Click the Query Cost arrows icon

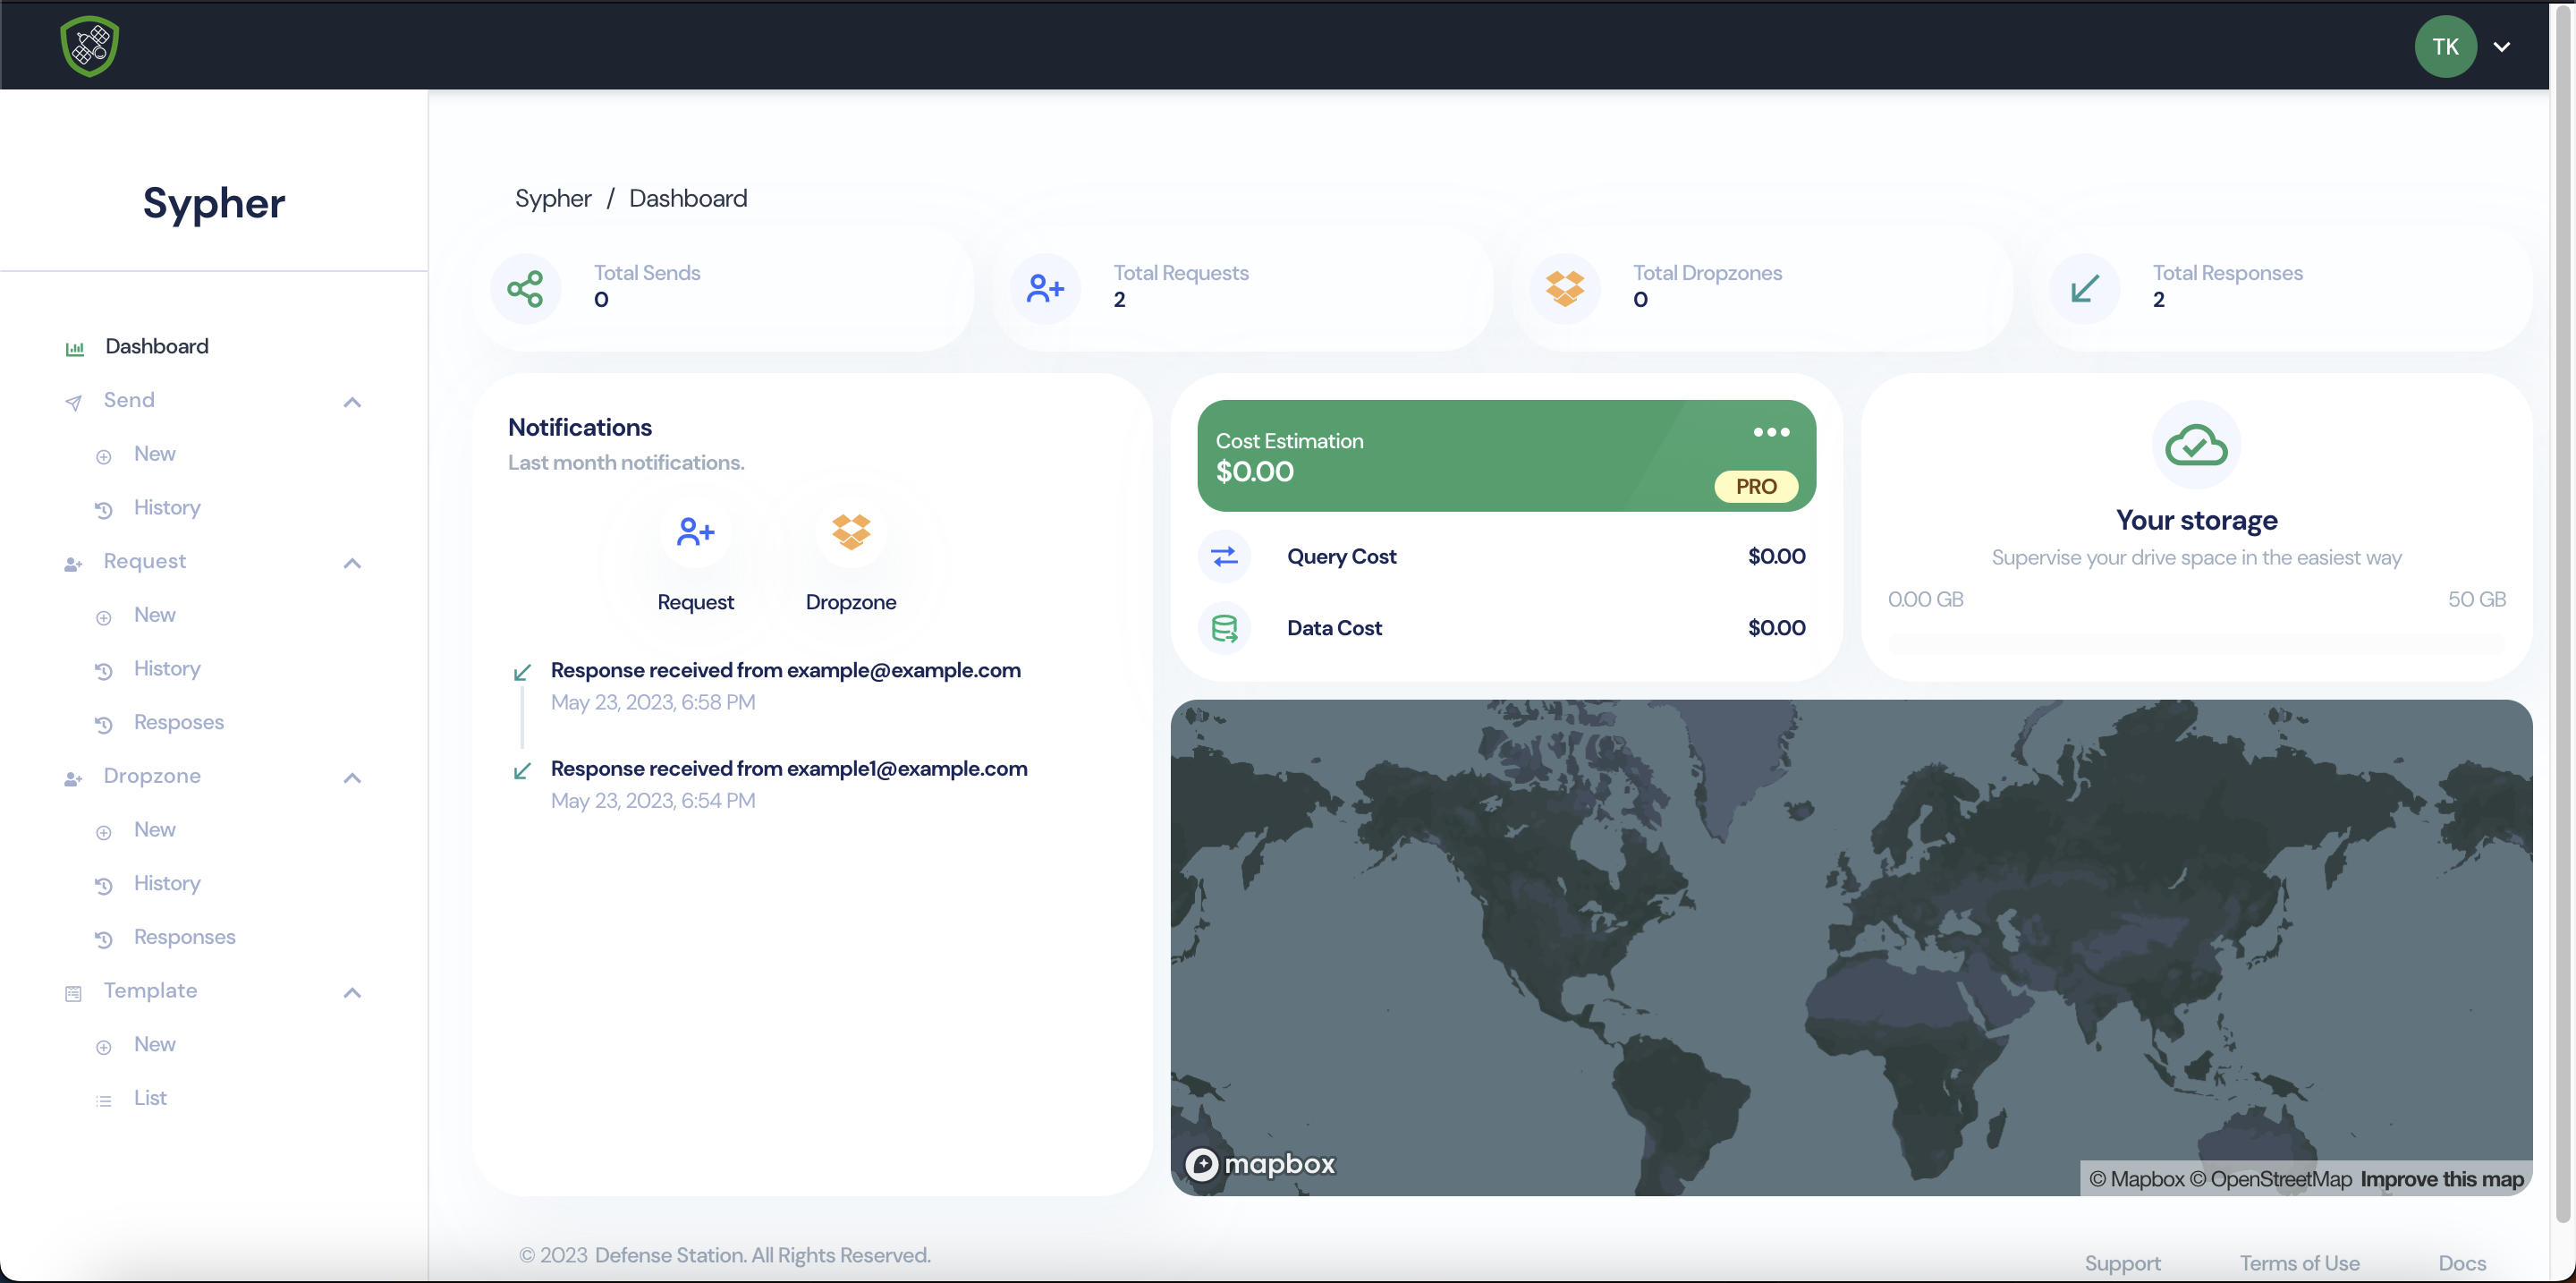point(1224,557)
